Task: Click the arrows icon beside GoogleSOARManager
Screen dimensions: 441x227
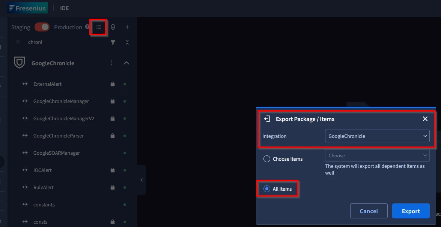Action: 25,152
